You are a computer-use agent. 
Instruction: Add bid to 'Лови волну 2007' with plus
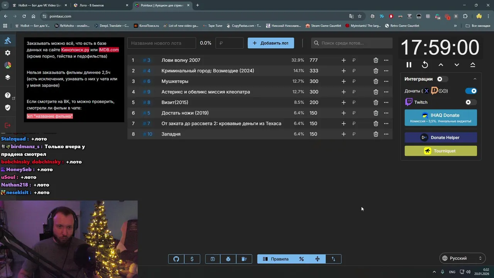tap(343, 60)
